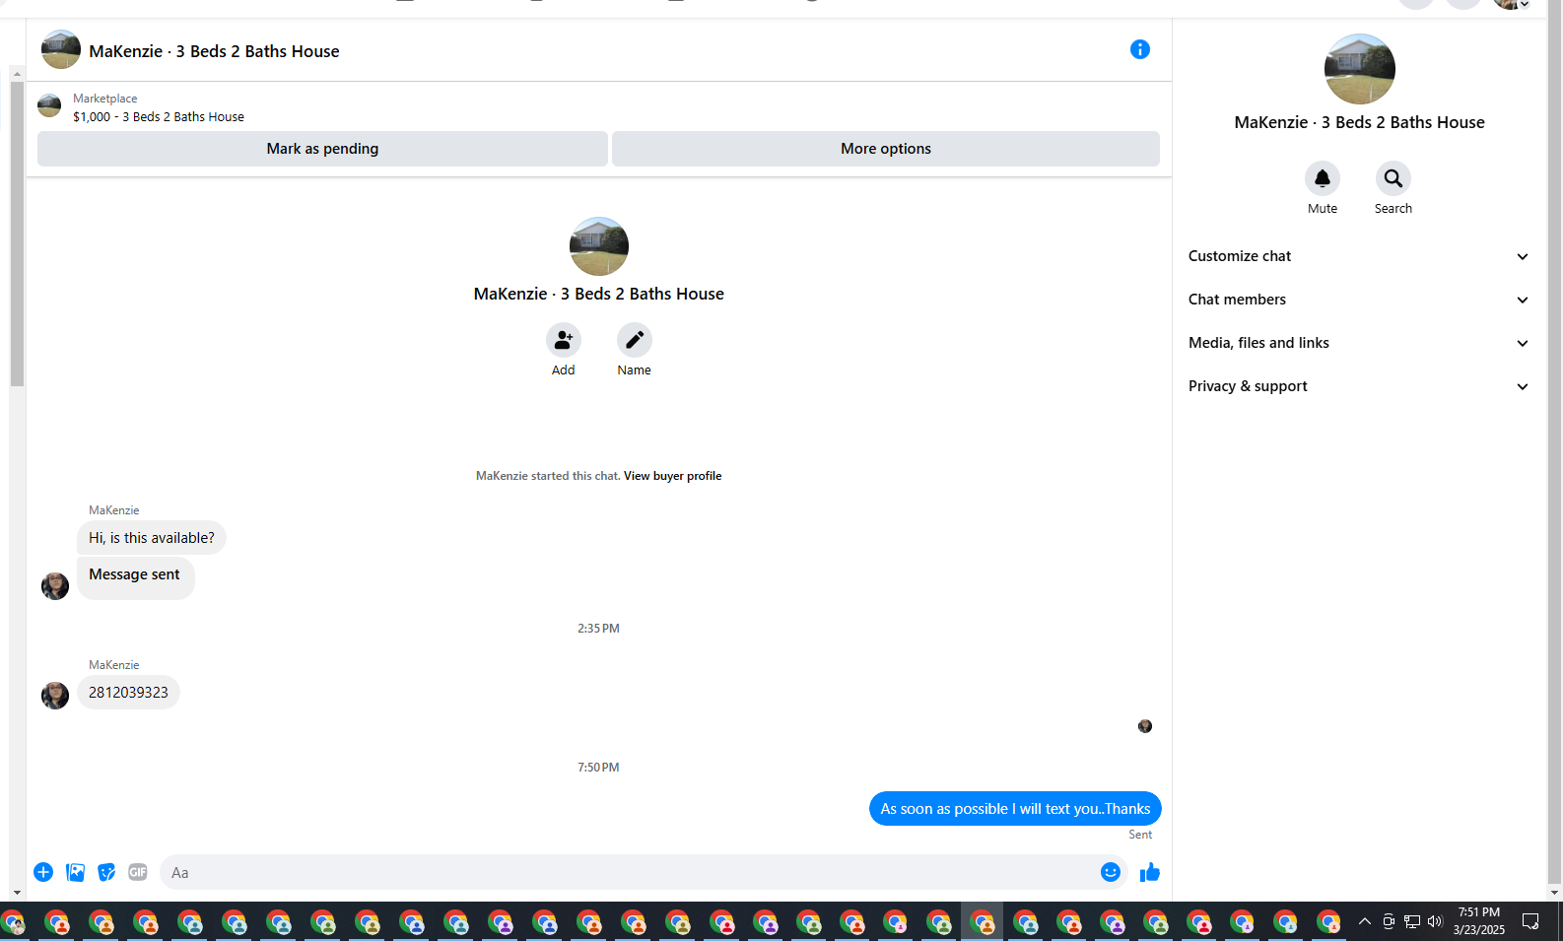The image size is (1563, 941).
Task: Expand Media, files and links section
Action: coord(1359,343)
